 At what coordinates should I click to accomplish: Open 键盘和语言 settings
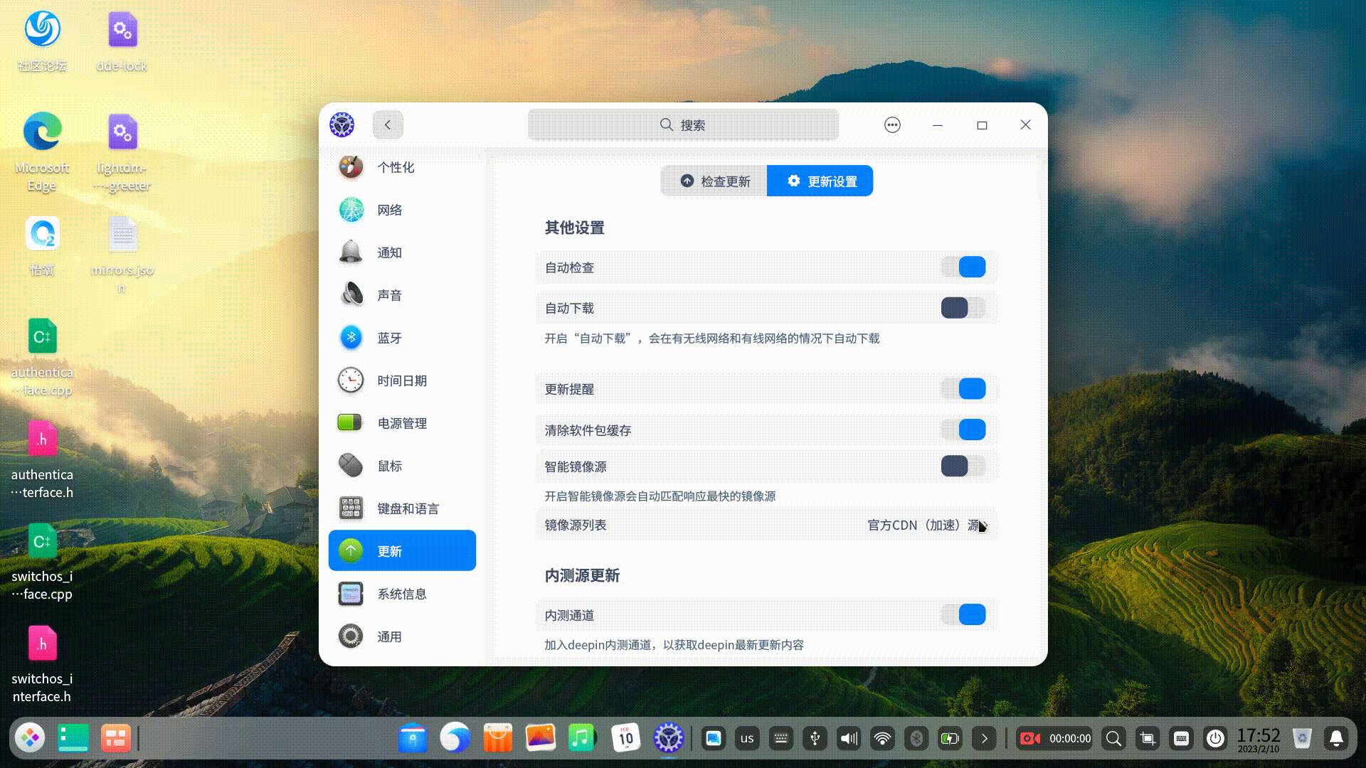pyautogui.click(x=402, y=508)
